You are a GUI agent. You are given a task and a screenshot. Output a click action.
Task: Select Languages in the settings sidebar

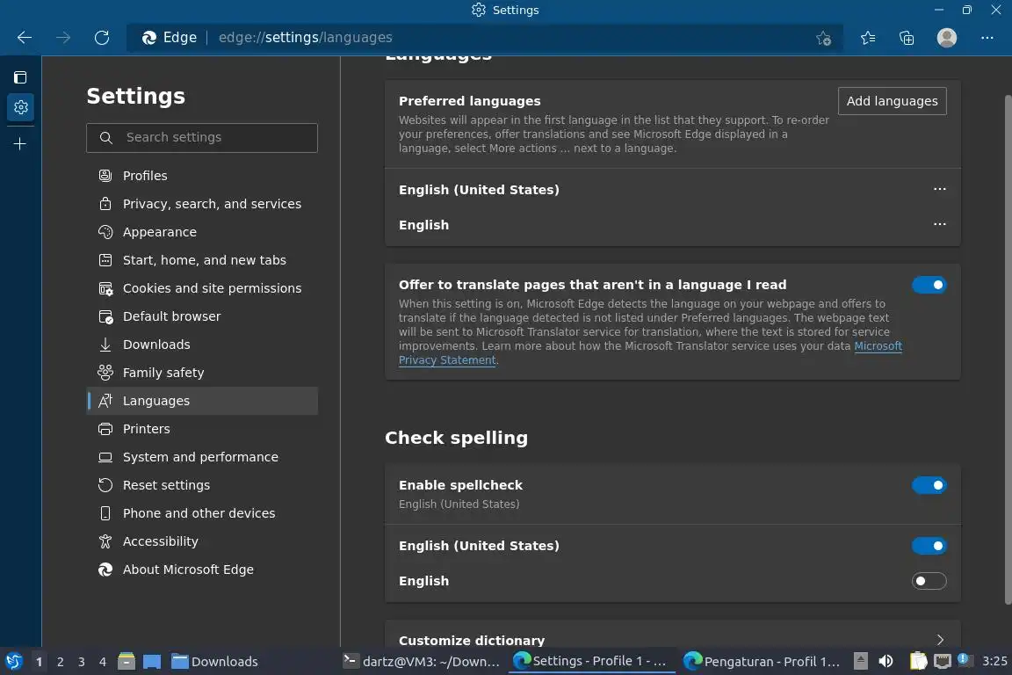[x=202, y=401]
